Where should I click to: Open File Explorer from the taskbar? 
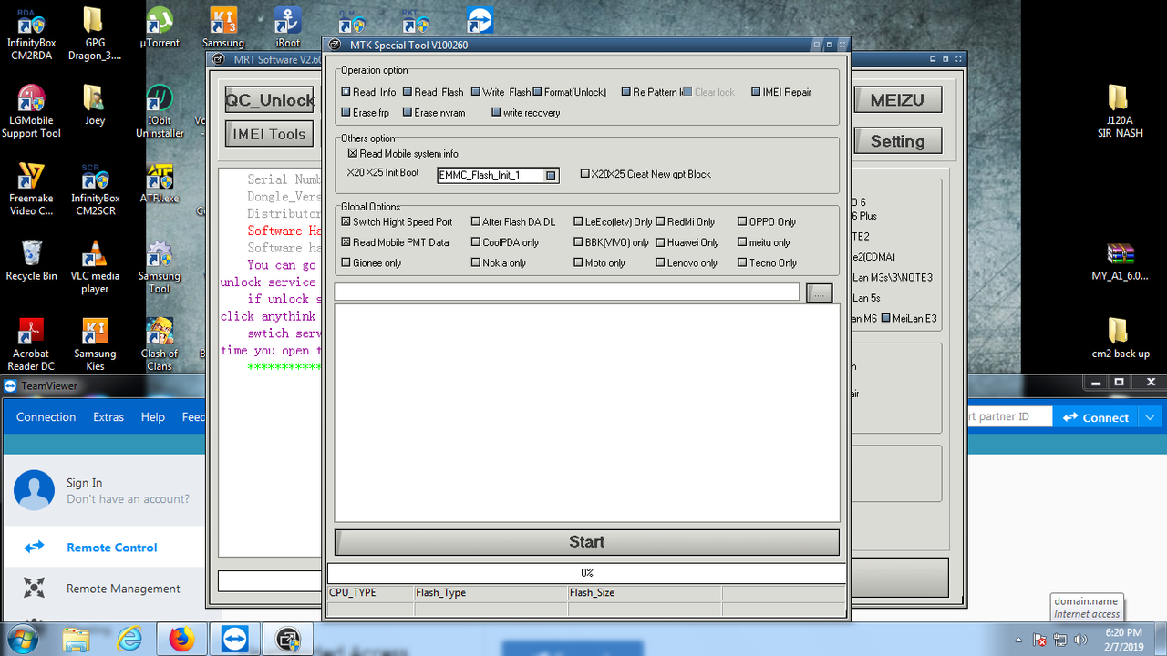[77, 640]
